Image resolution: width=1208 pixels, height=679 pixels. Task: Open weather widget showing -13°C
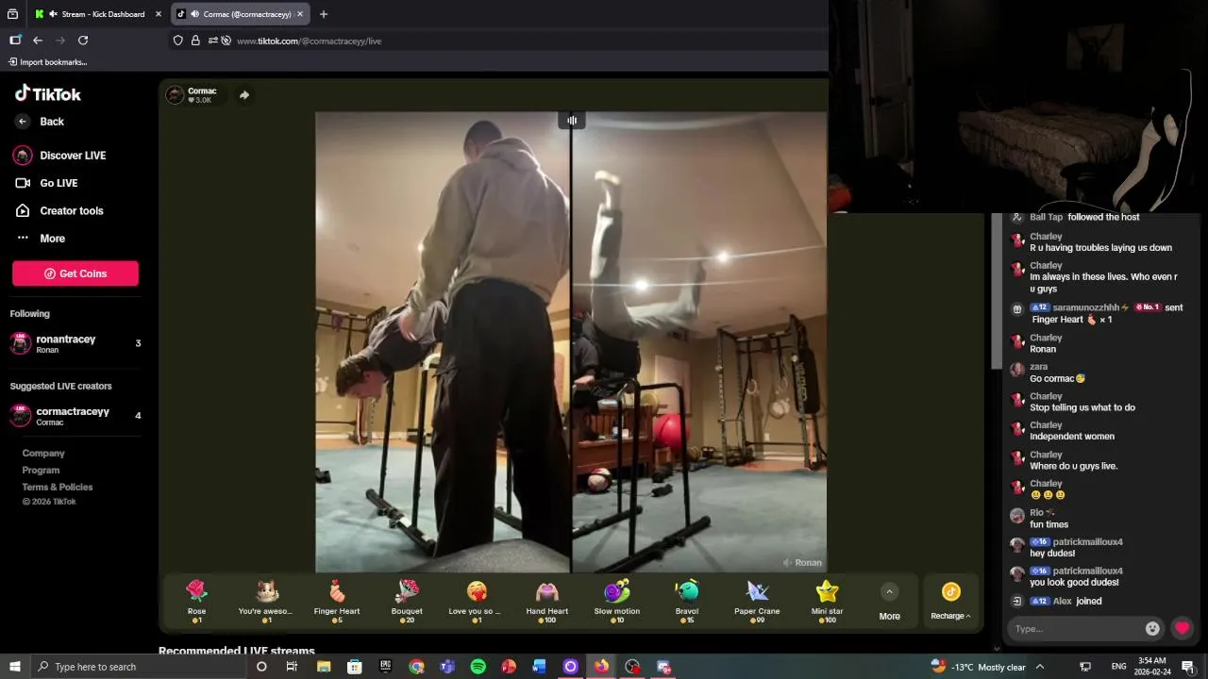coord(978,667)
